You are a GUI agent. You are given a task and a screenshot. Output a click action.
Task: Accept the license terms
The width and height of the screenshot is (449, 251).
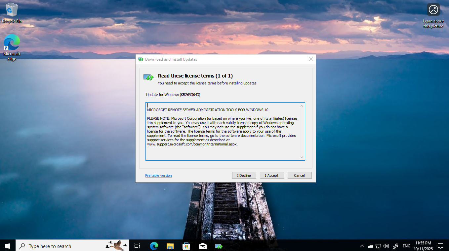[x=272, y=175]
